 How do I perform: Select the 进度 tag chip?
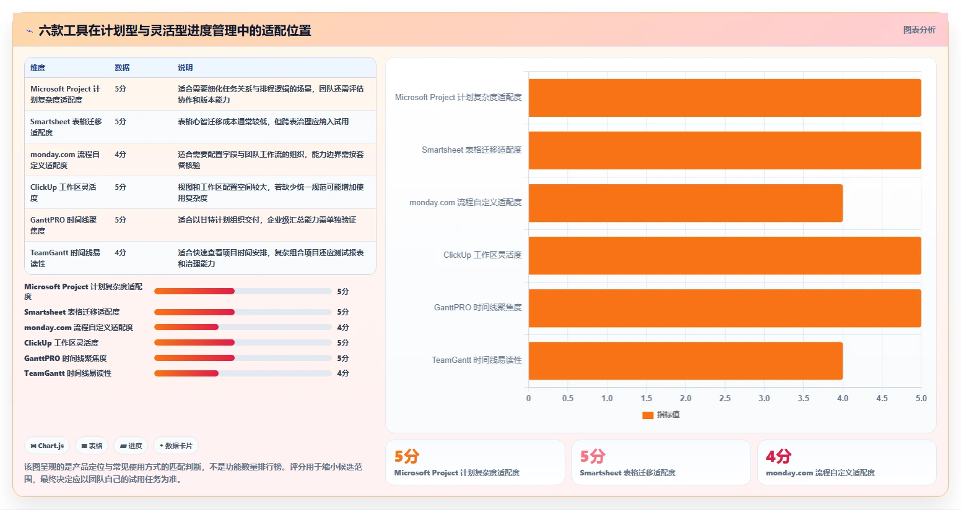(x=131, y=446)
